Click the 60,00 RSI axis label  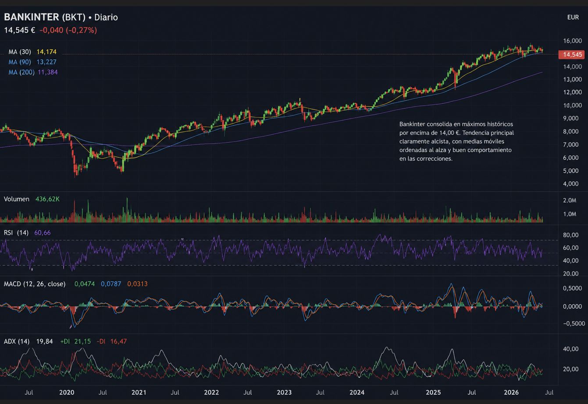pos(571,248)
